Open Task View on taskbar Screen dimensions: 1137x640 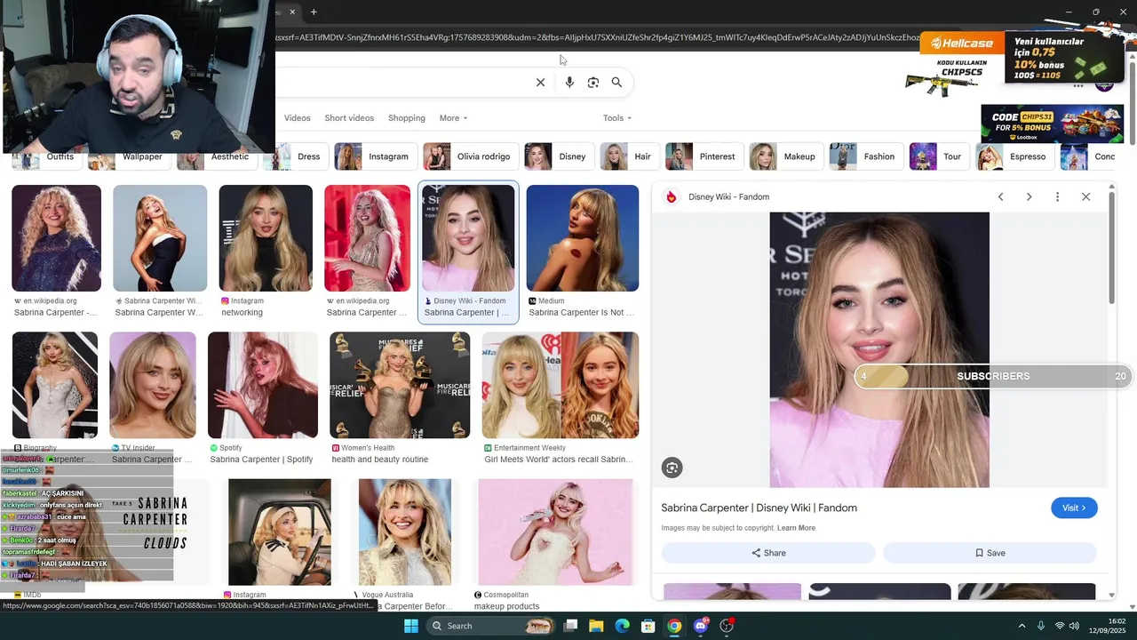571,626
